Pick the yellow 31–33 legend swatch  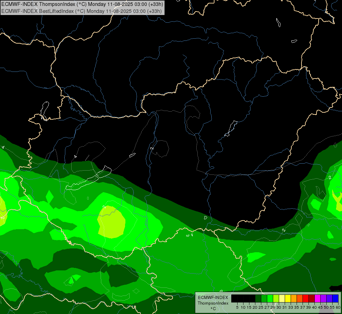coord(288,298)
